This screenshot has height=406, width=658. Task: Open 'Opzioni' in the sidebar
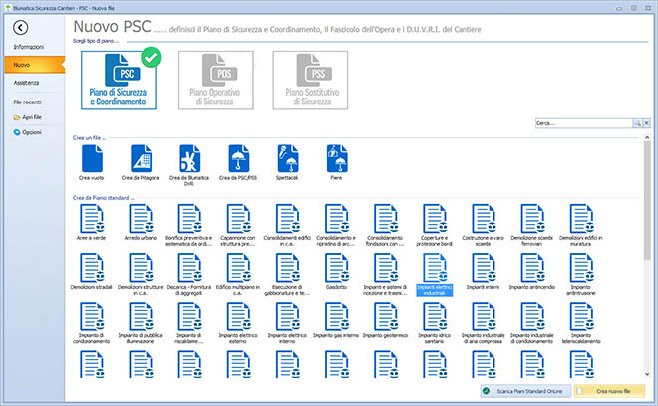32,132
